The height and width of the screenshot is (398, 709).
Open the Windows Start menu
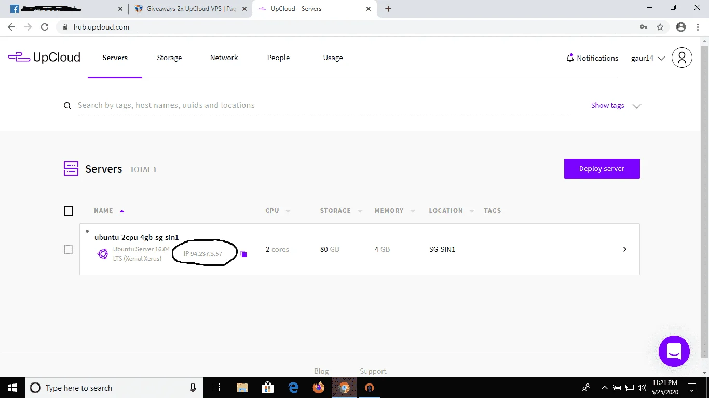pos(12,388)
